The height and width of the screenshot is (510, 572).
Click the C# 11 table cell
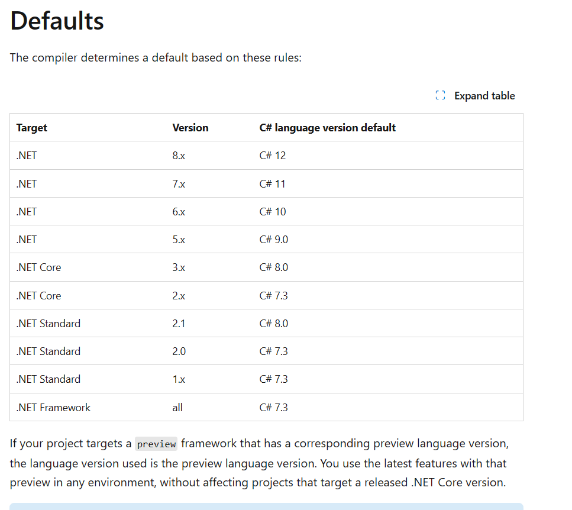click(x=272, y=183)
